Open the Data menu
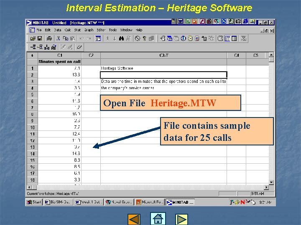This screenshot has height=225, width=301. coord(57,30)
